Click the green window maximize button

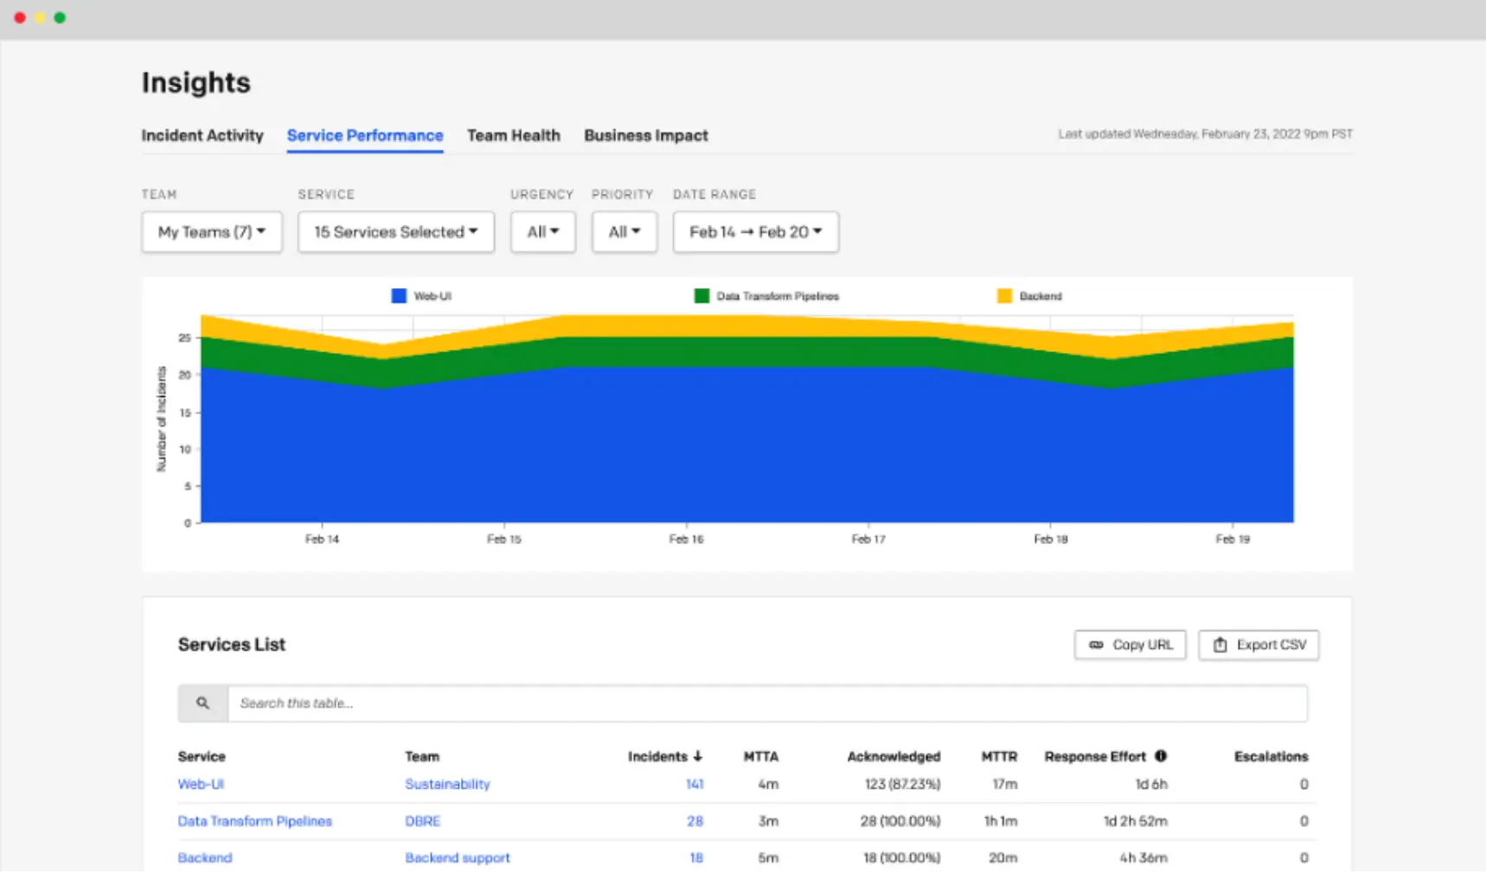(x=60, y=17)
